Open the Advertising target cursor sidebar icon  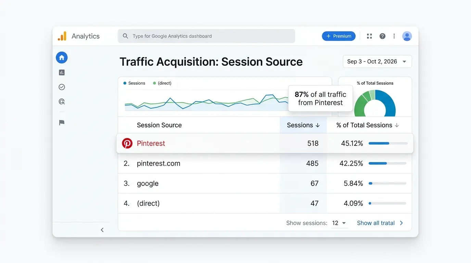click(62, 101)
